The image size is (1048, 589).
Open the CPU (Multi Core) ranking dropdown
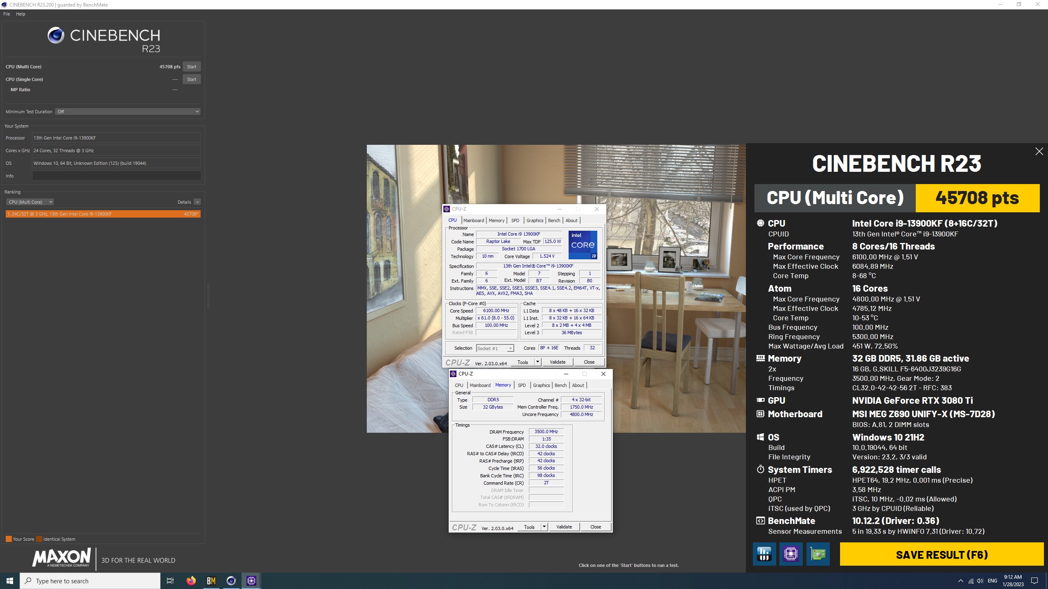pos(30,202)
